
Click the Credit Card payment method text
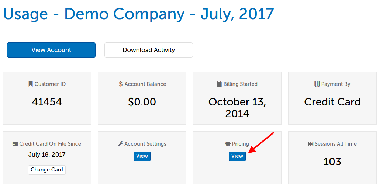[332, 102]
